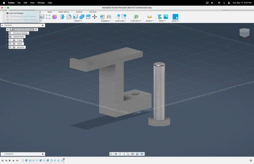
Task: Jump to the timeline beginning
Action: click(3, 161)
